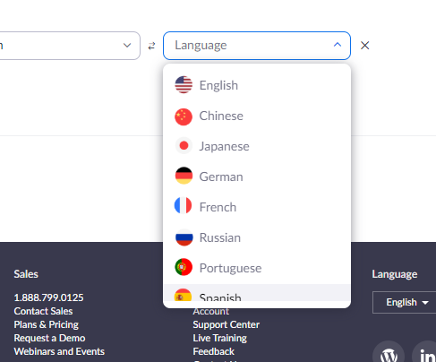
Task: Click the swap languages arrows icon
Action: (151, 46)
